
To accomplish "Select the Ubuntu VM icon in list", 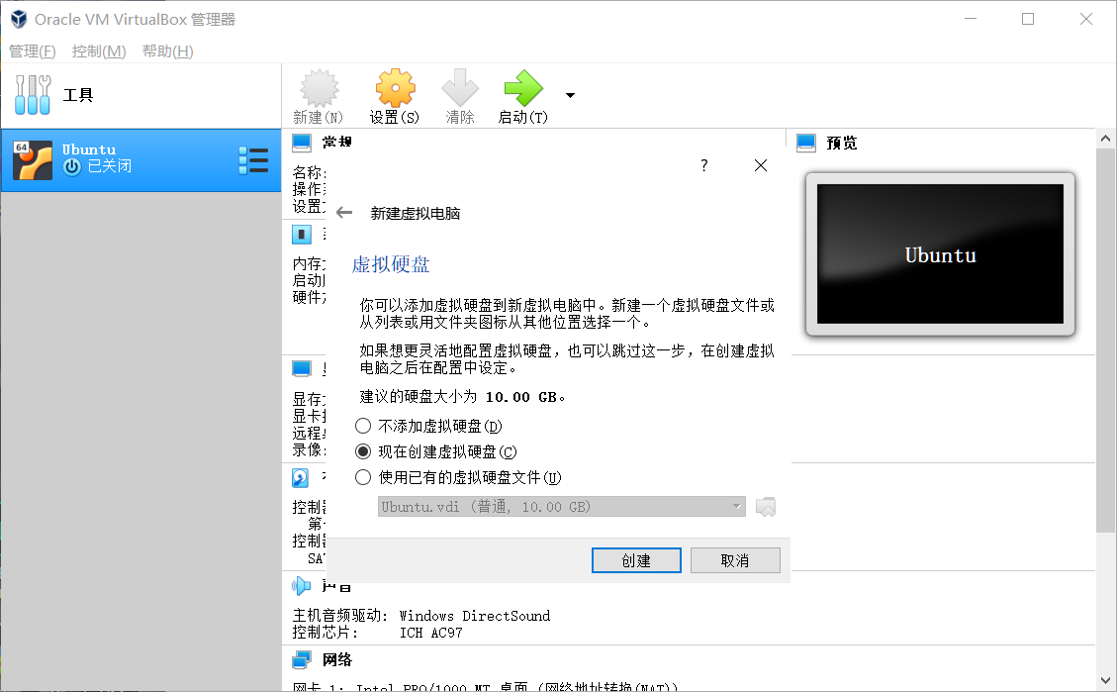I will tap(32, 159).
